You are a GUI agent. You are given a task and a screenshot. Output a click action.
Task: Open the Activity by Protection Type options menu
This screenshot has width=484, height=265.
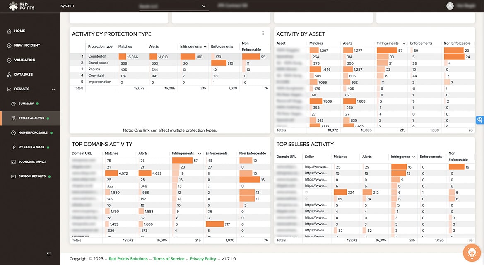[263, 33]
